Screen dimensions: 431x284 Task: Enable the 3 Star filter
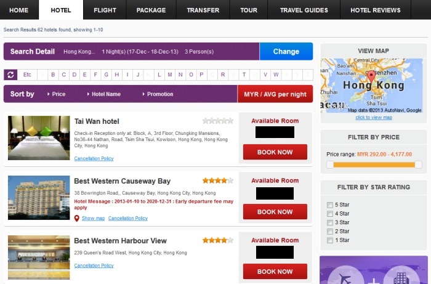pyautogui.click(x=330, y=222)
